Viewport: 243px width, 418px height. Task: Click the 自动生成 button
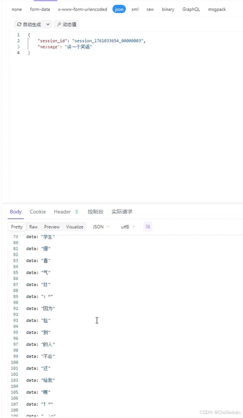click(x=29, y=24)
